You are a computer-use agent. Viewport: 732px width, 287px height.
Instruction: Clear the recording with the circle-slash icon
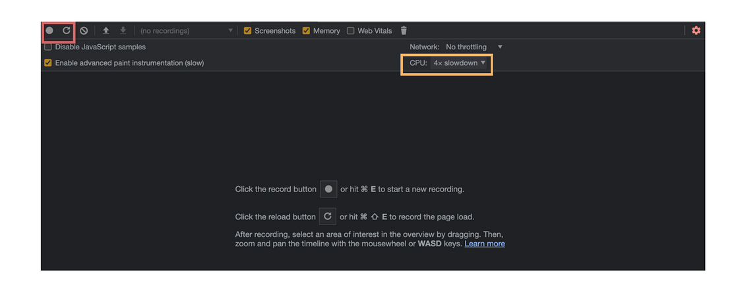84,31
